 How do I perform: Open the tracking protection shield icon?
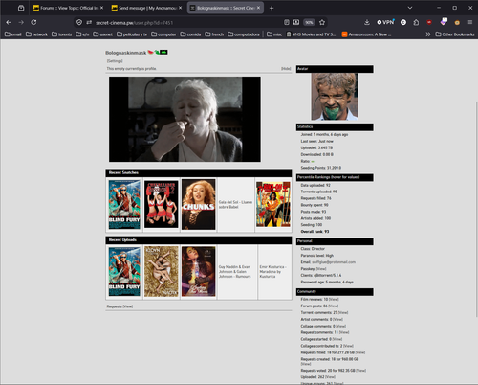[79, 22]
